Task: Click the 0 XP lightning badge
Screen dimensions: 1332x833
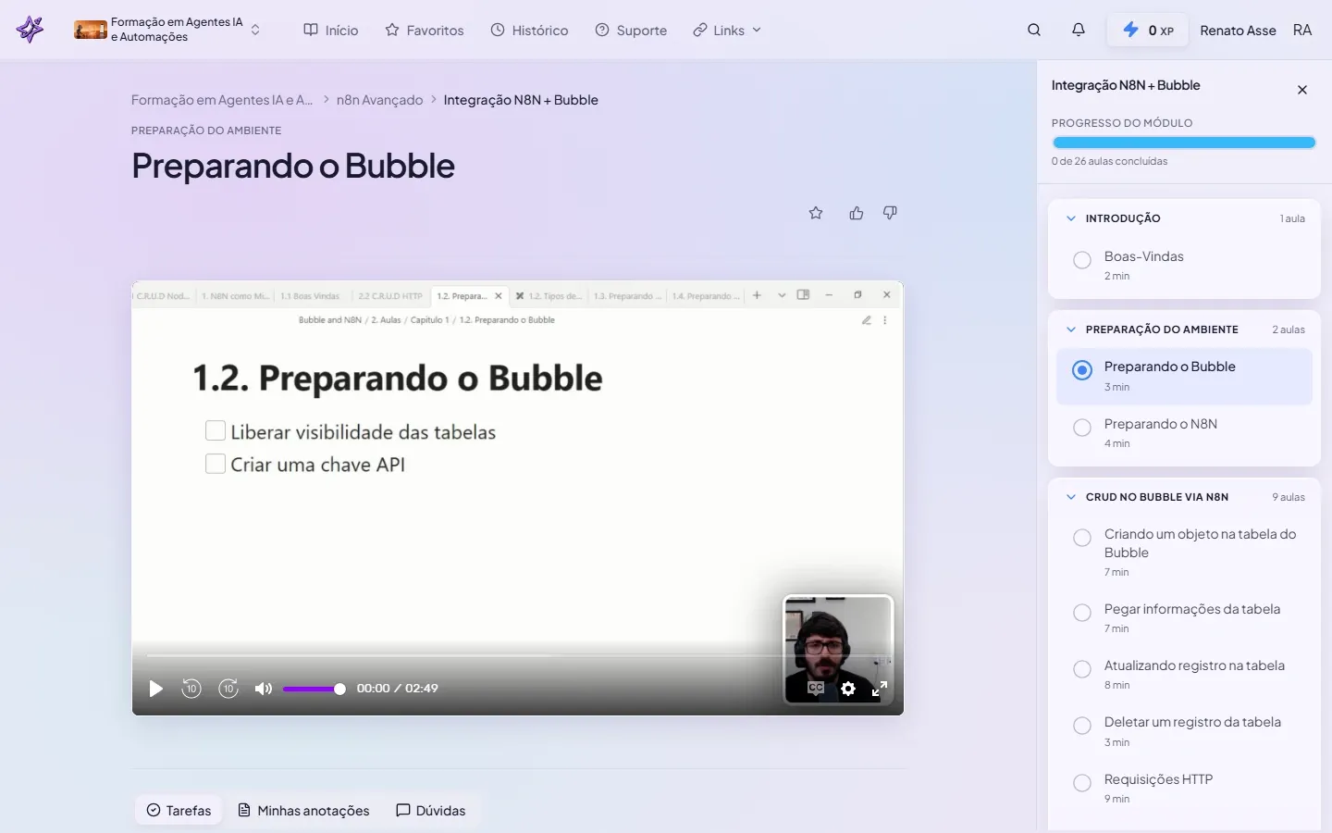Action: tap(1148, 30)
